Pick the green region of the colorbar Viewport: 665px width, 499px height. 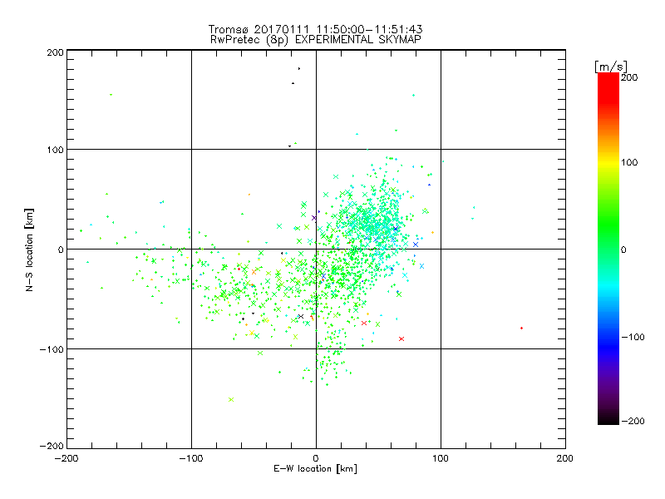(x=608, y=225)
